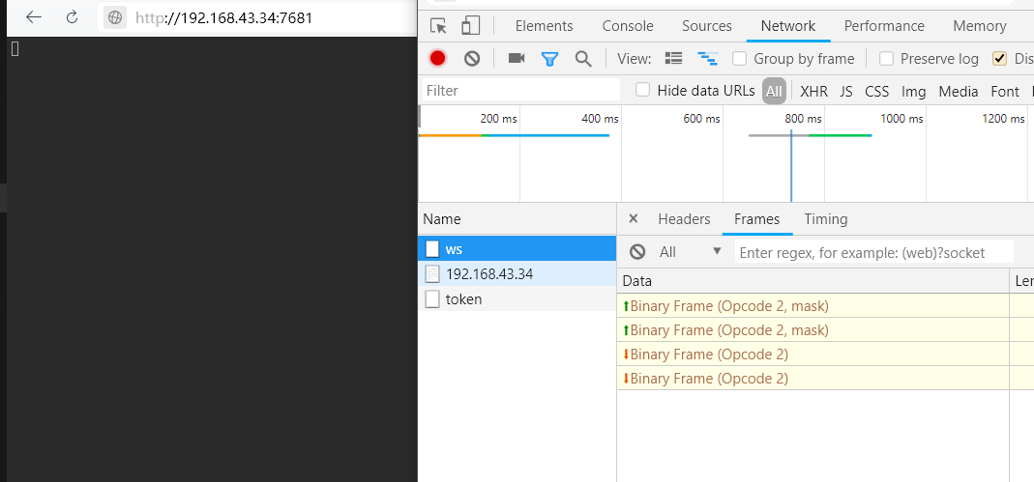Switch to large request rows view icon
The width and height of the screenshot is (1034, 482).
(x=673, y=59)
